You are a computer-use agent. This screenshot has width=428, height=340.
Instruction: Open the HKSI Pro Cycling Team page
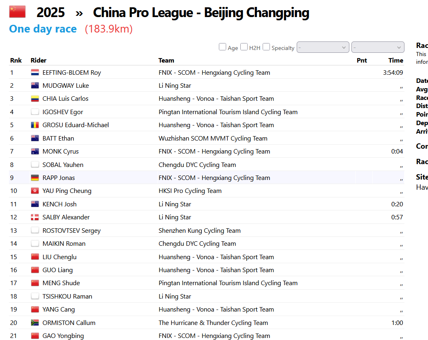[190, 191]
